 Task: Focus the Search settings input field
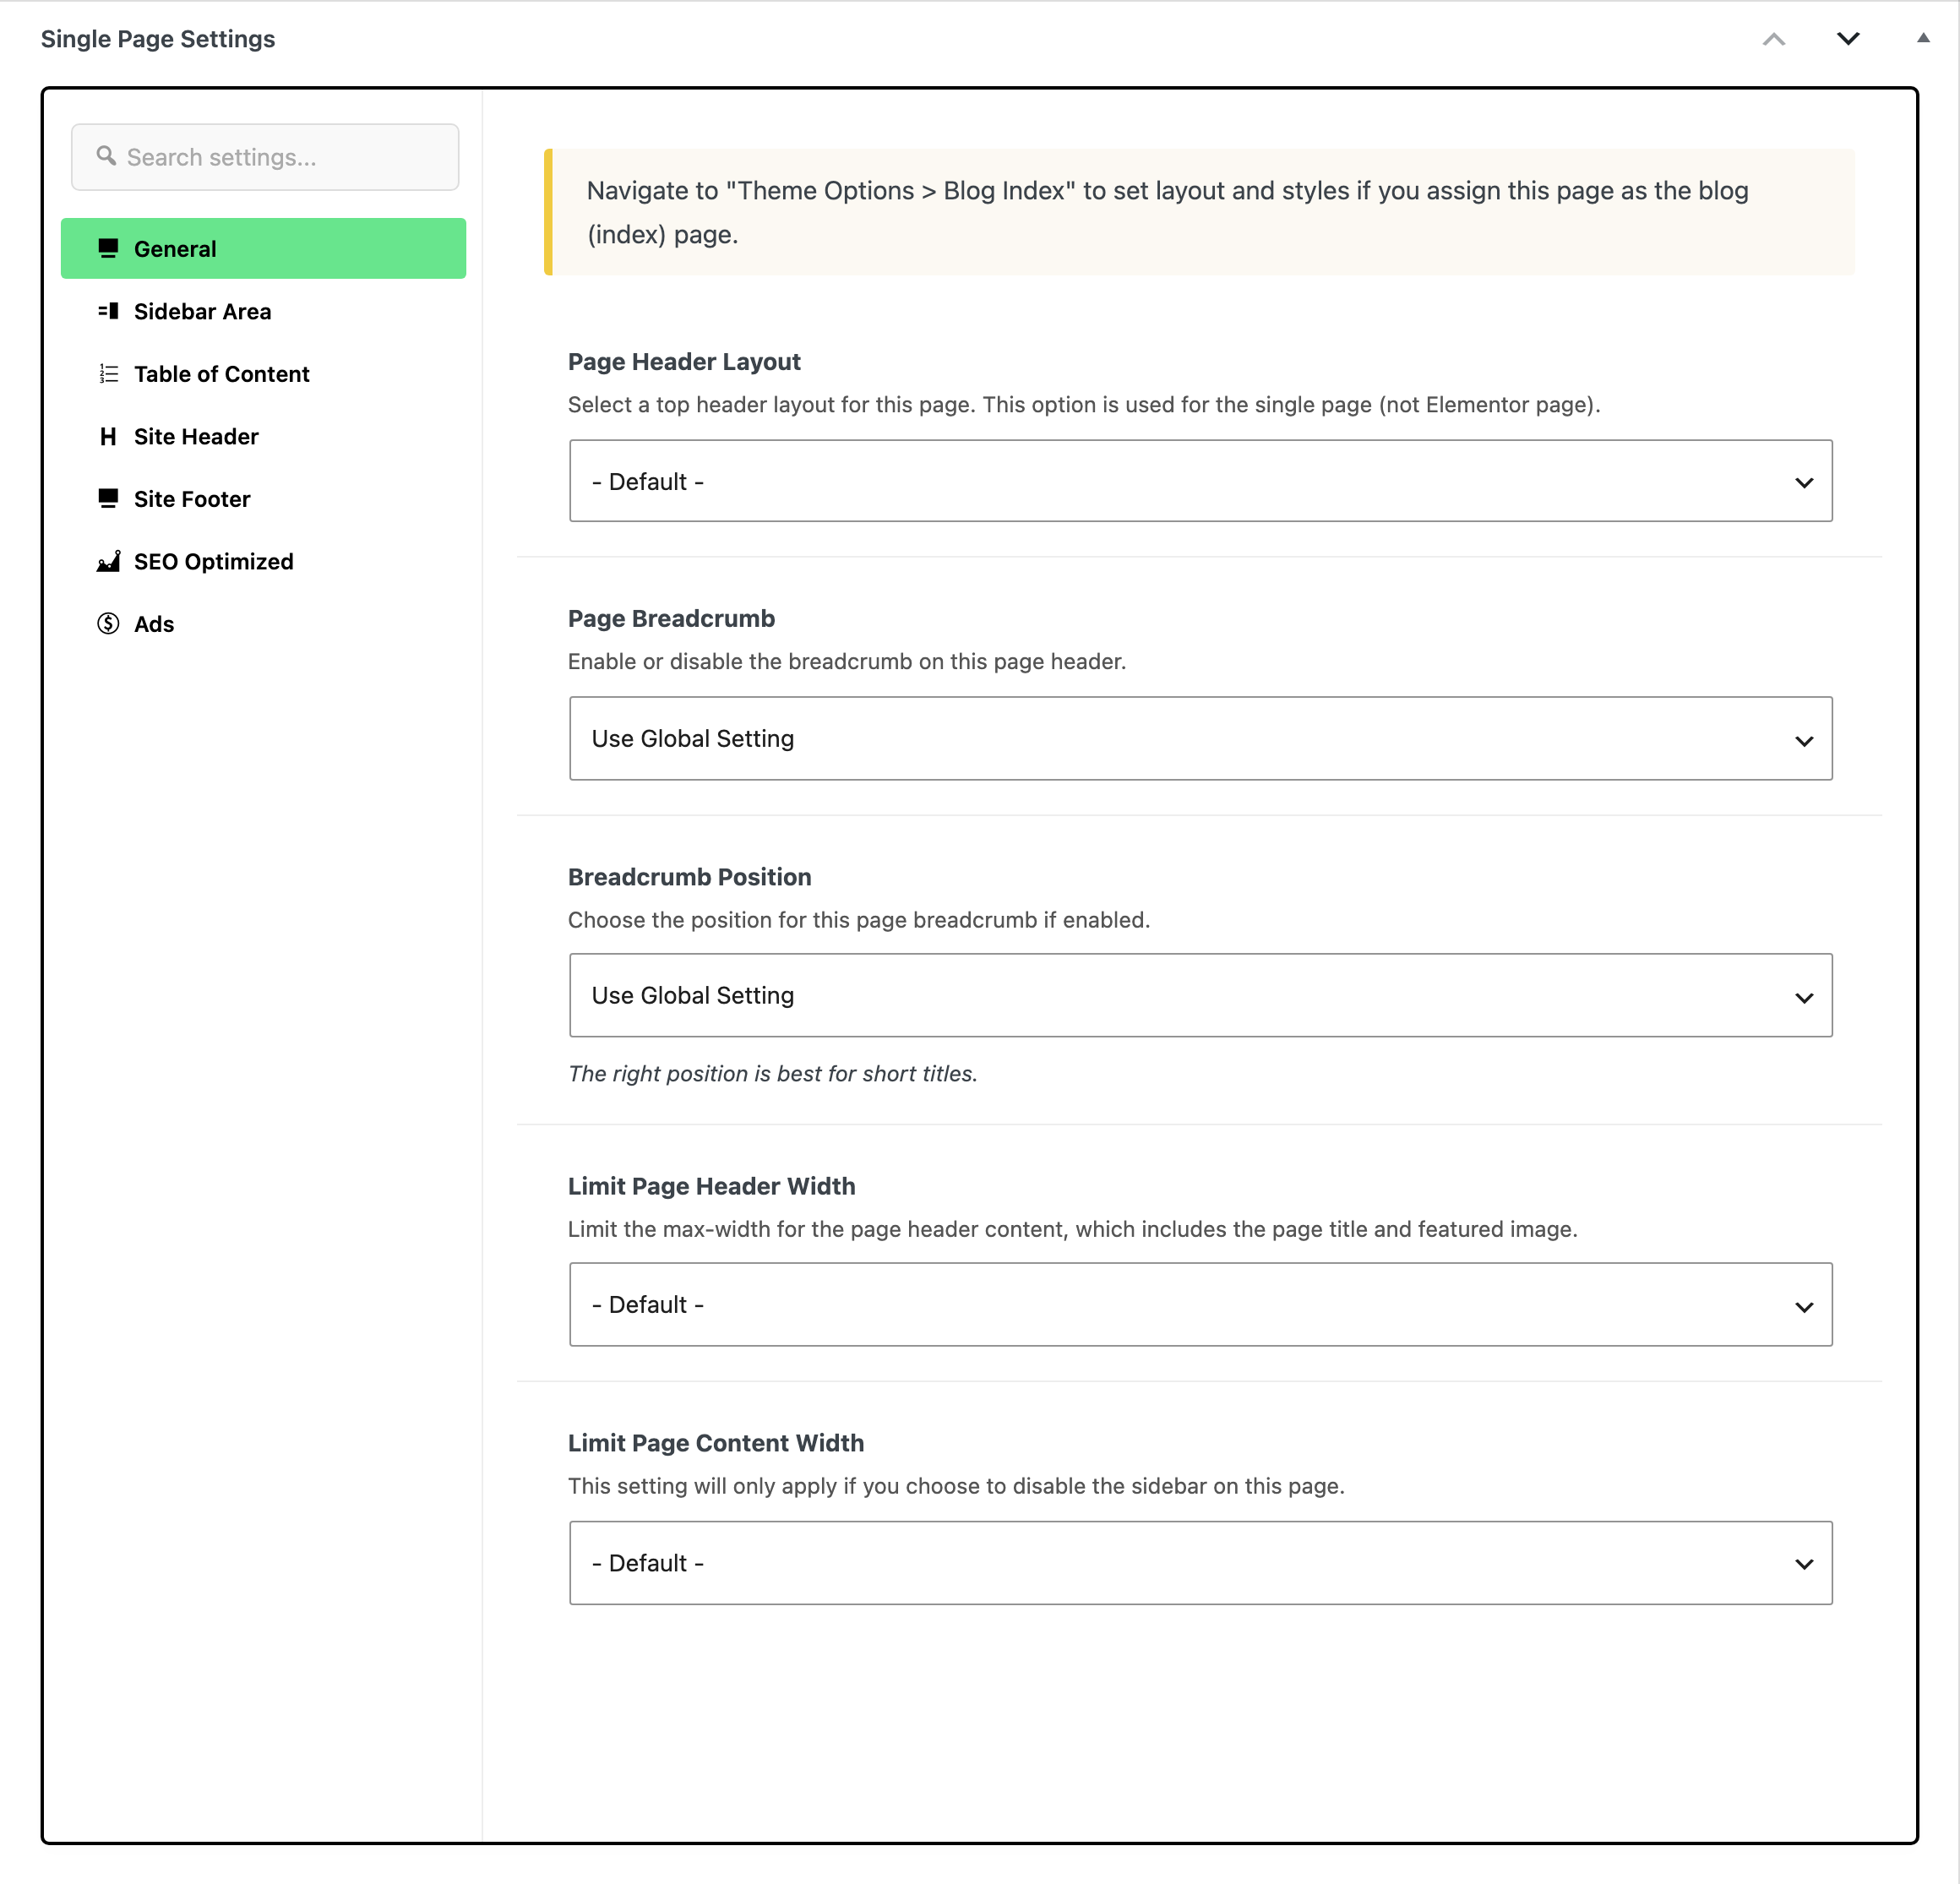pyautogui.click(x=265, y=157)
